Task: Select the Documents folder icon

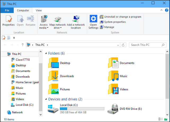Action: [x=113, y=63]
